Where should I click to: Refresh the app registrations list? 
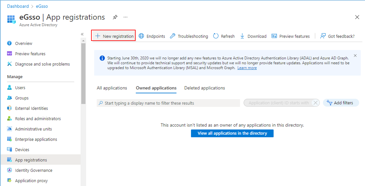pos(224,36)
